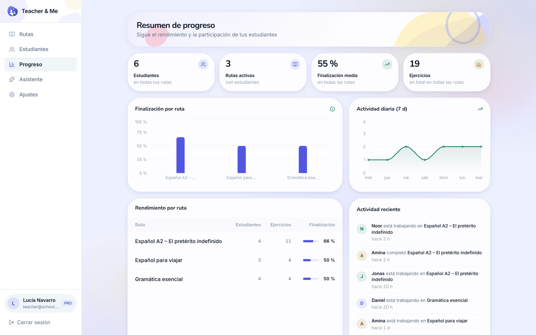The width and height of the screenshot is (536, 335).
Task: Select the Español A2 – El pretérito indefinido table row
Action: pyautogui.click(x=235, y=241)
